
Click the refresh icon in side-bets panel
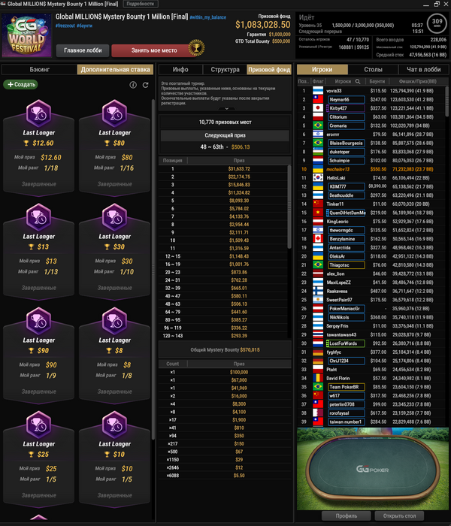pyautogui.click(x=145, y=85)
